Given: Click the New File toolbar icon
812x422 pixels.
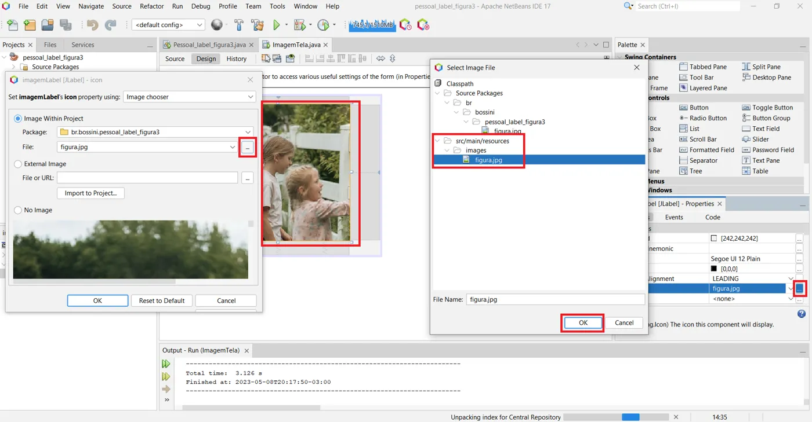Looking at the screenshot, I should pos(12,25).
